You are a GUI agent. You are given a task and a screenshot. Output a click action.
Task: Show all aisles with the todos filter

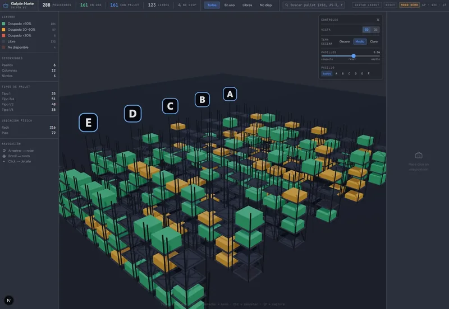tap(327, 74)
